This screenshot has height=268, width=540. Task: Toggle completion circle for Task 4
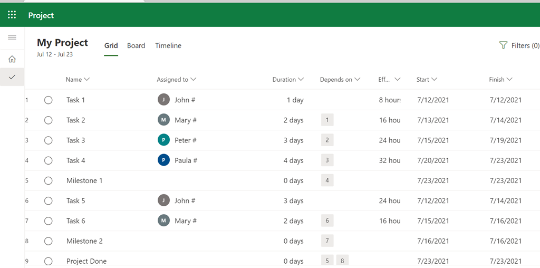pos(49,160)
